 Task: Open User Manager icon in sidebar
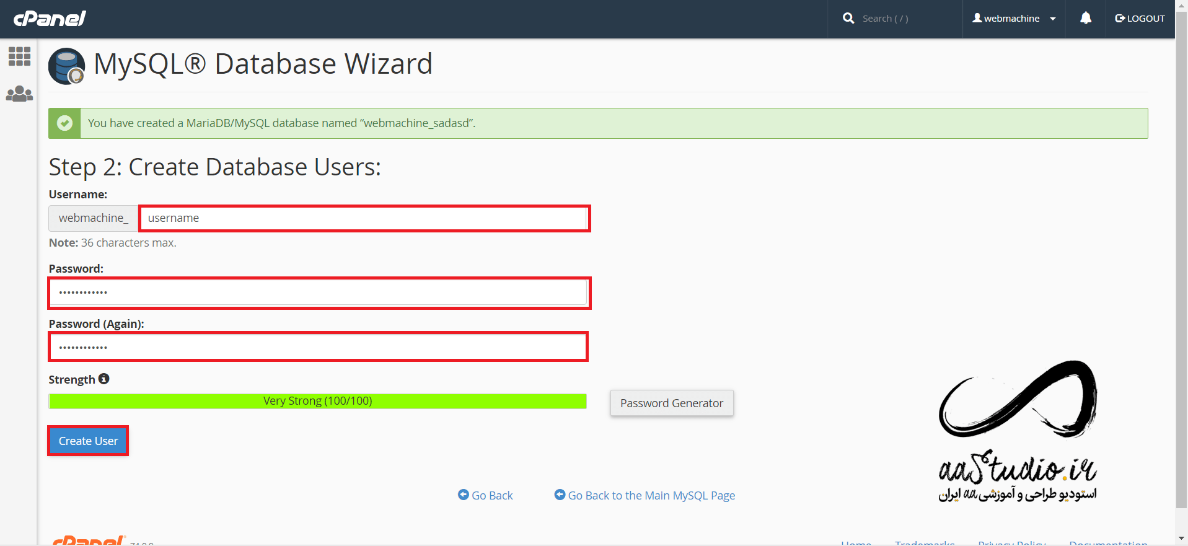pyautogui.click(x=19, y=94)
